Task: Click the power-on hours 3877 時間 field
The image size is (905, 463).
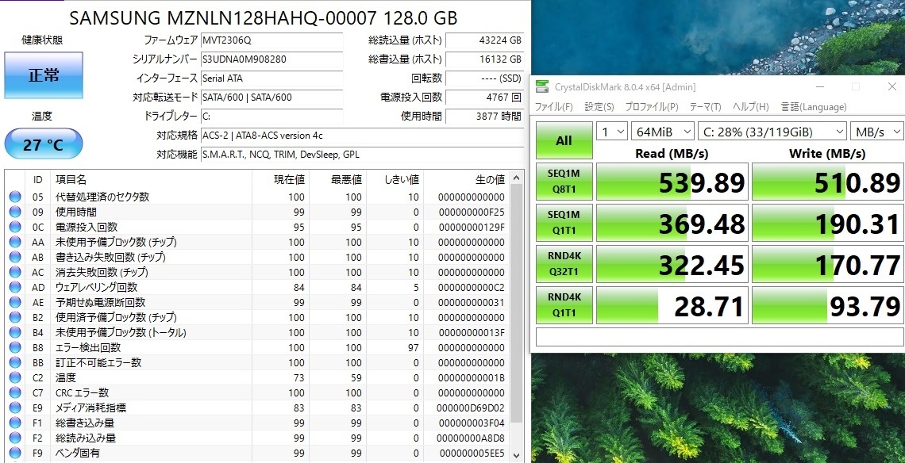Action: coord(485,117)
